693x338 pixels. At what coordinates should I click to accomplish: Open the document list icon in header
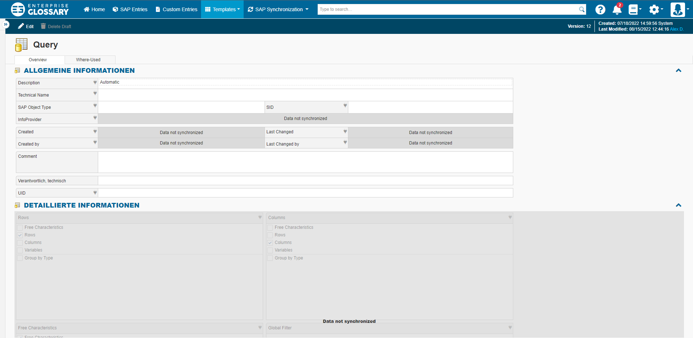click(633, 9)
